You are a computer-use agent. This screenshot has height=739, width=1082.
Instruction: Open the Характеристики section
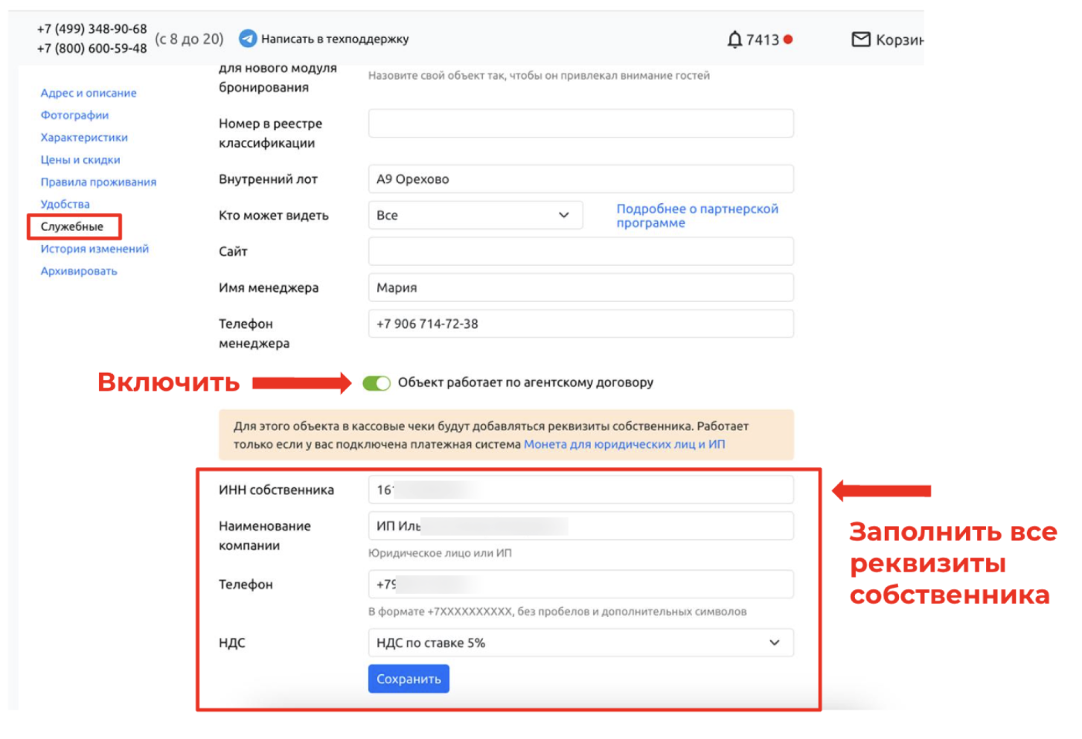pyautogui.click(x=84, y=138)
